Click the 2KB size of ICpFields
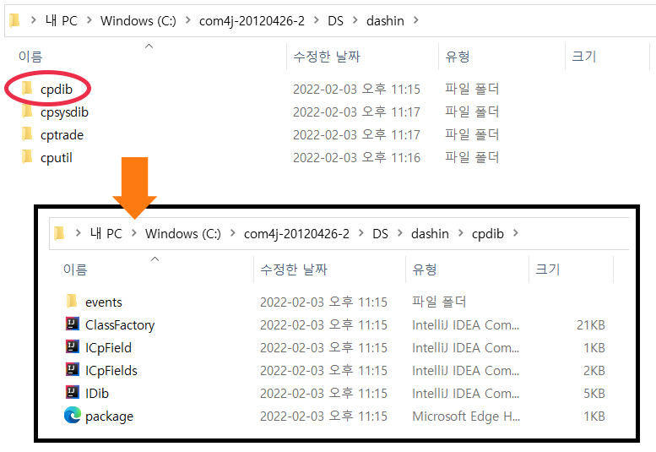 tap(594, 370)
